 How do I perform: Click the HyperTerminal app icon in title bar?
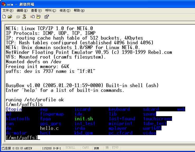point(4,4)
